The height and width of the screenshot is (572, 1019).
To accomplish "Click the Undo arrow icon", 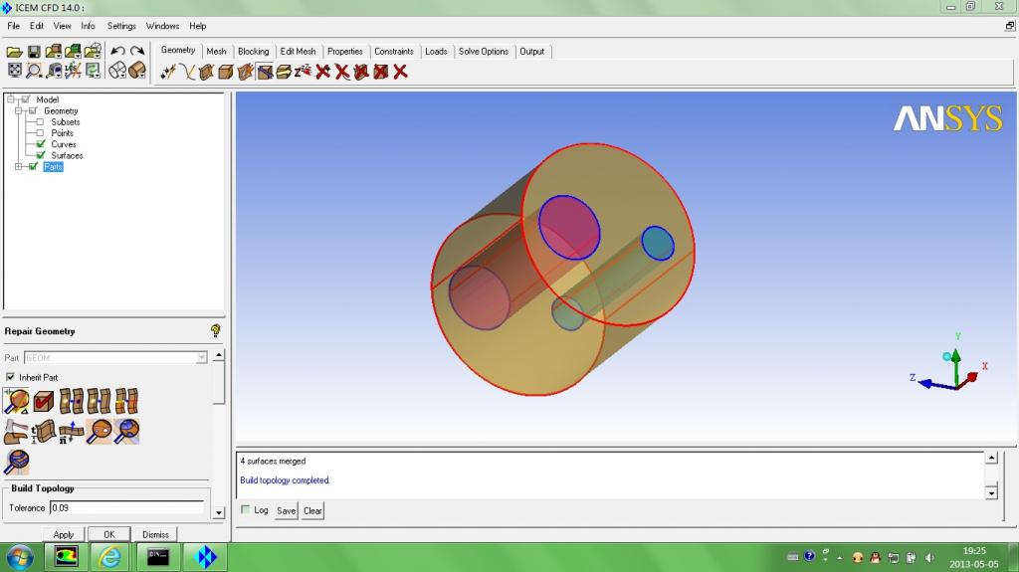I will [117, 52].
